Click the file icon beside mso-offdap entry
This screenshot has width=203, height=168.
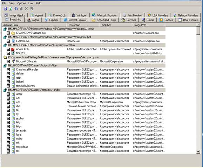[x=13, y=147]
